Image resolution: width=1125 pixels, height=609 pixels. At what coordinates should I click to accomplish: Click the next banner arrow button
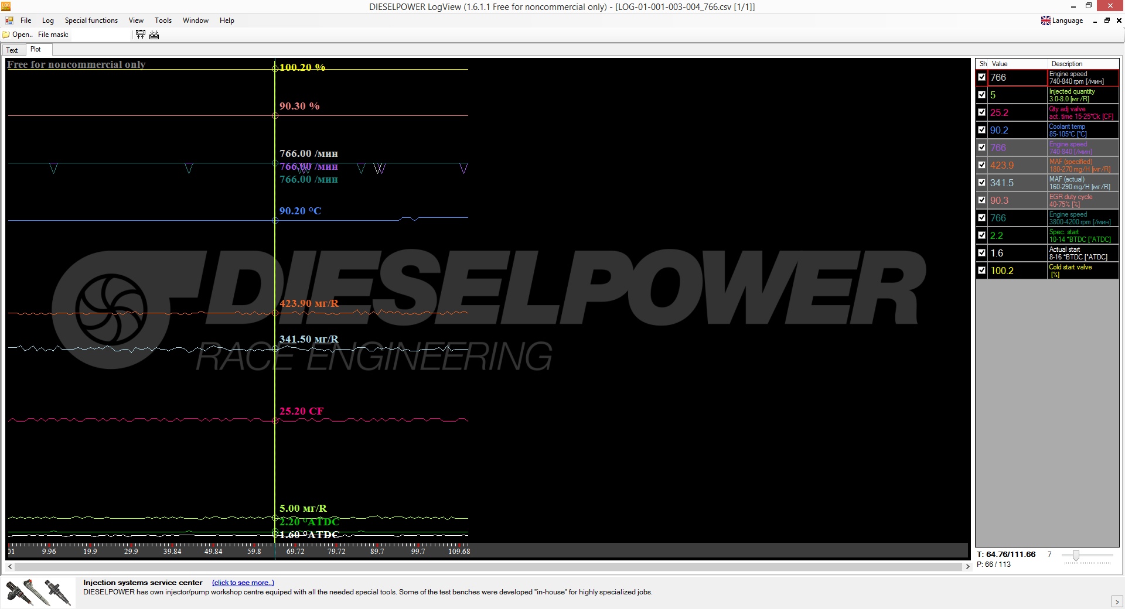coord(1117,601)
